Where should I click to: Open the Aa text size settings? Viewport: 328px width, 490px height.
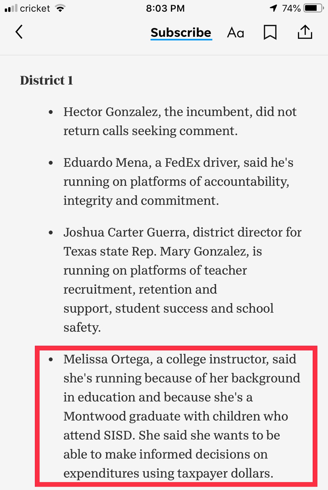click(x=236, y=33)
